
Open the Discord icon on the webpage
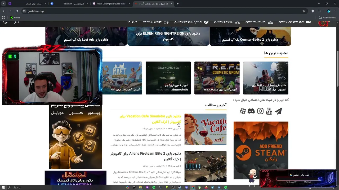(x=251, y=111)
